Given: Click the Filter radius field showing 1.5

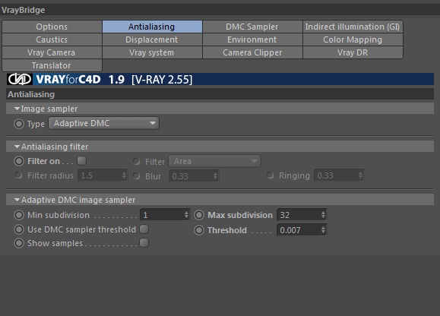Looking at the screenshot, I should (103, 175).
